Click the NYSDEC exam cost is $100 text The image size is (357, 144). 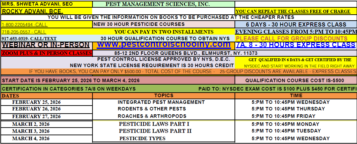(x=277, y=89)
